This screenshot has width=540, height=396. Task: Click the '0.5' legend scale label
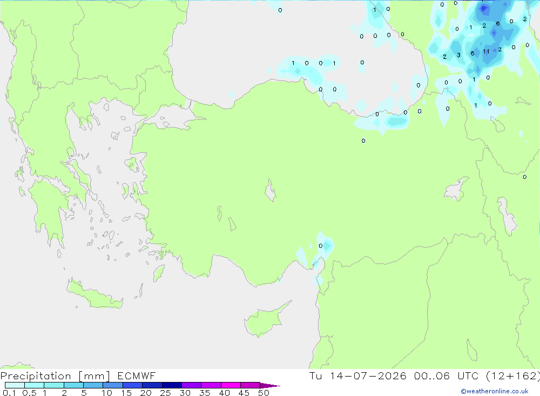tap(29, 393)
